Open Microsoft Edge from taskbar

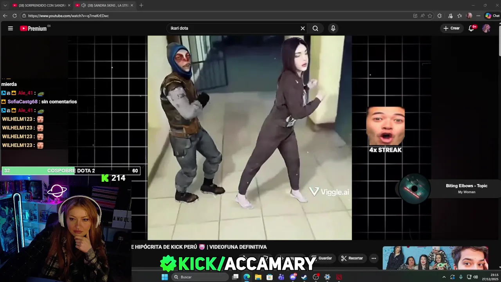pos(247,277)
